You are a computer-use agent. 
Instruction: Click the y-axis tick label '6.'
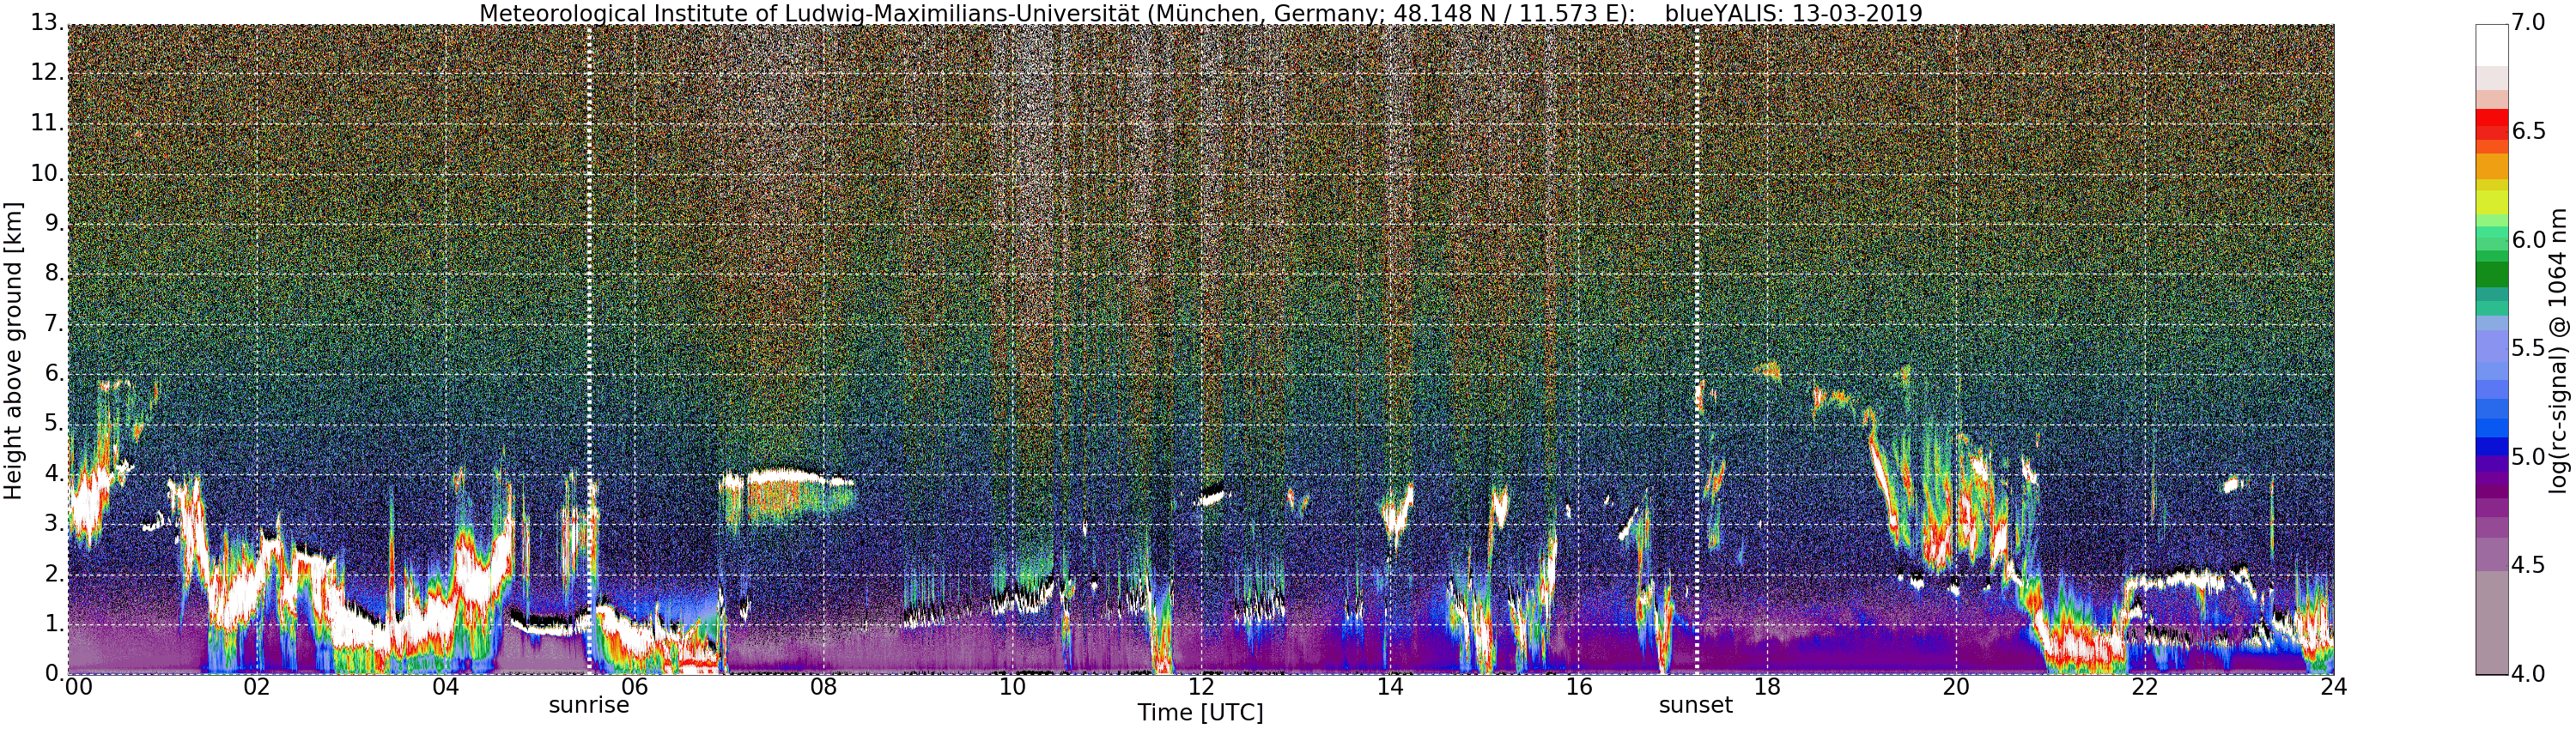pyautogui.click(x=55, y=373)
